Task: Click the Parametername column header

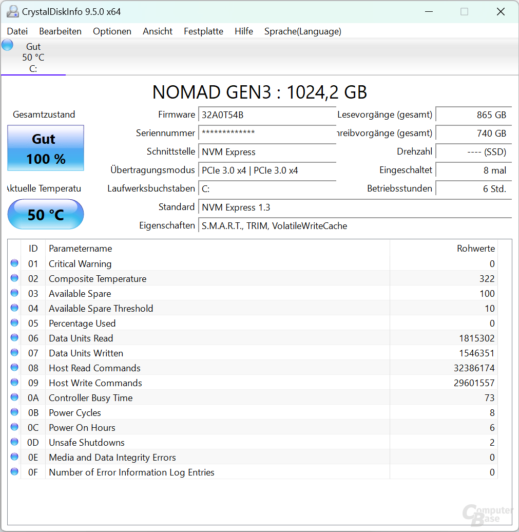Action: (80, 249)
